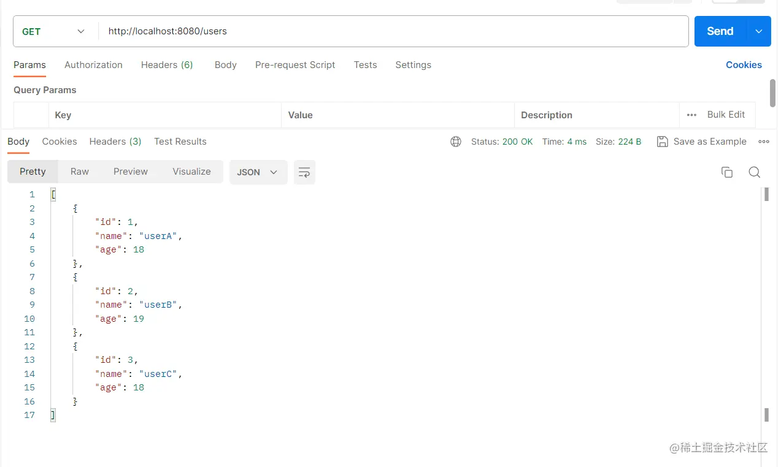Open the JSON format dropdown
The height and width of the screenshot is (467, 781).
pyautogui.click(x=258, y=172)
